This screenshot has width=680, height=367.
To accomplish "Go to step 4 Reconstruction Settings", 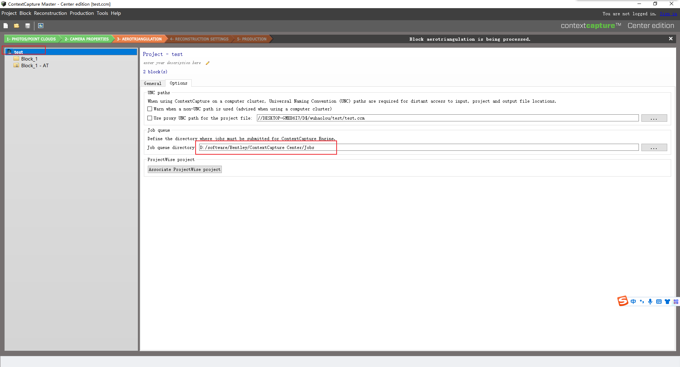I will pyautogui.click(x=199, y=39).
